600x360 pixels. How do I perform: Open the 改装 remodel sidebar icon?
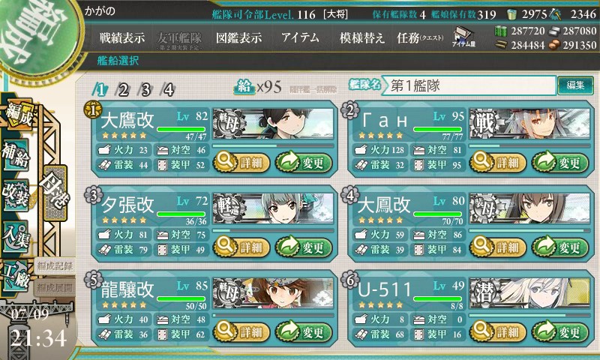16,195
